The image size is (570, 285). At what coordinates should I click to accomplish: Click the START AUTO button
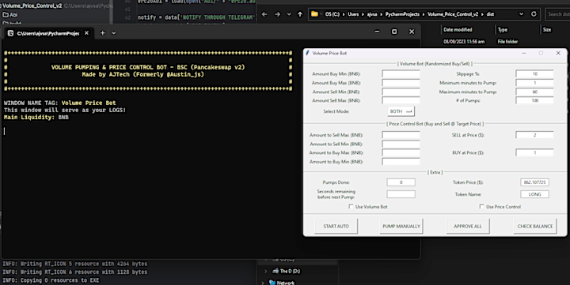[x=336, y=227]
